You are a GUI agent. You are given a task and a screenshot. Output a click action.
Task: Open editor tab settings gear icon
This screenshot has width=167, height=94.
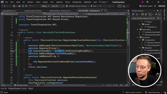point(128,11)
